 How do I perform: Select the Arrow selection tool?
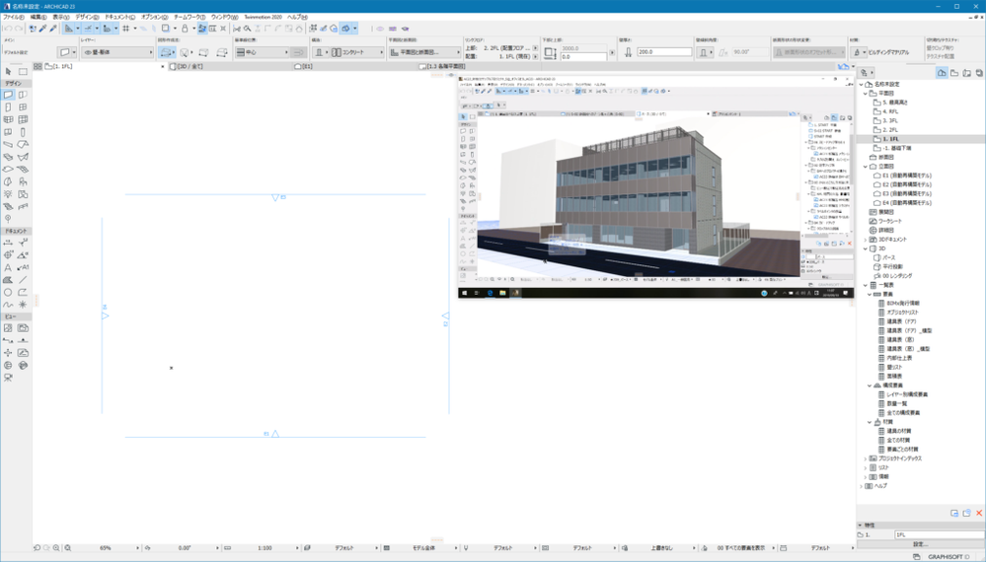coord(8,72)
